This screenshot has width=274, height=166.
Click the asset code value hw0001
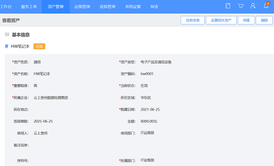[x=147, y=74]
